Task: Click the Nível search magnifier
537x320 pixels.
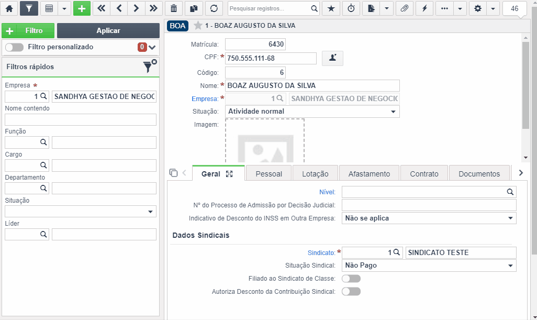Action: point(510,192)
